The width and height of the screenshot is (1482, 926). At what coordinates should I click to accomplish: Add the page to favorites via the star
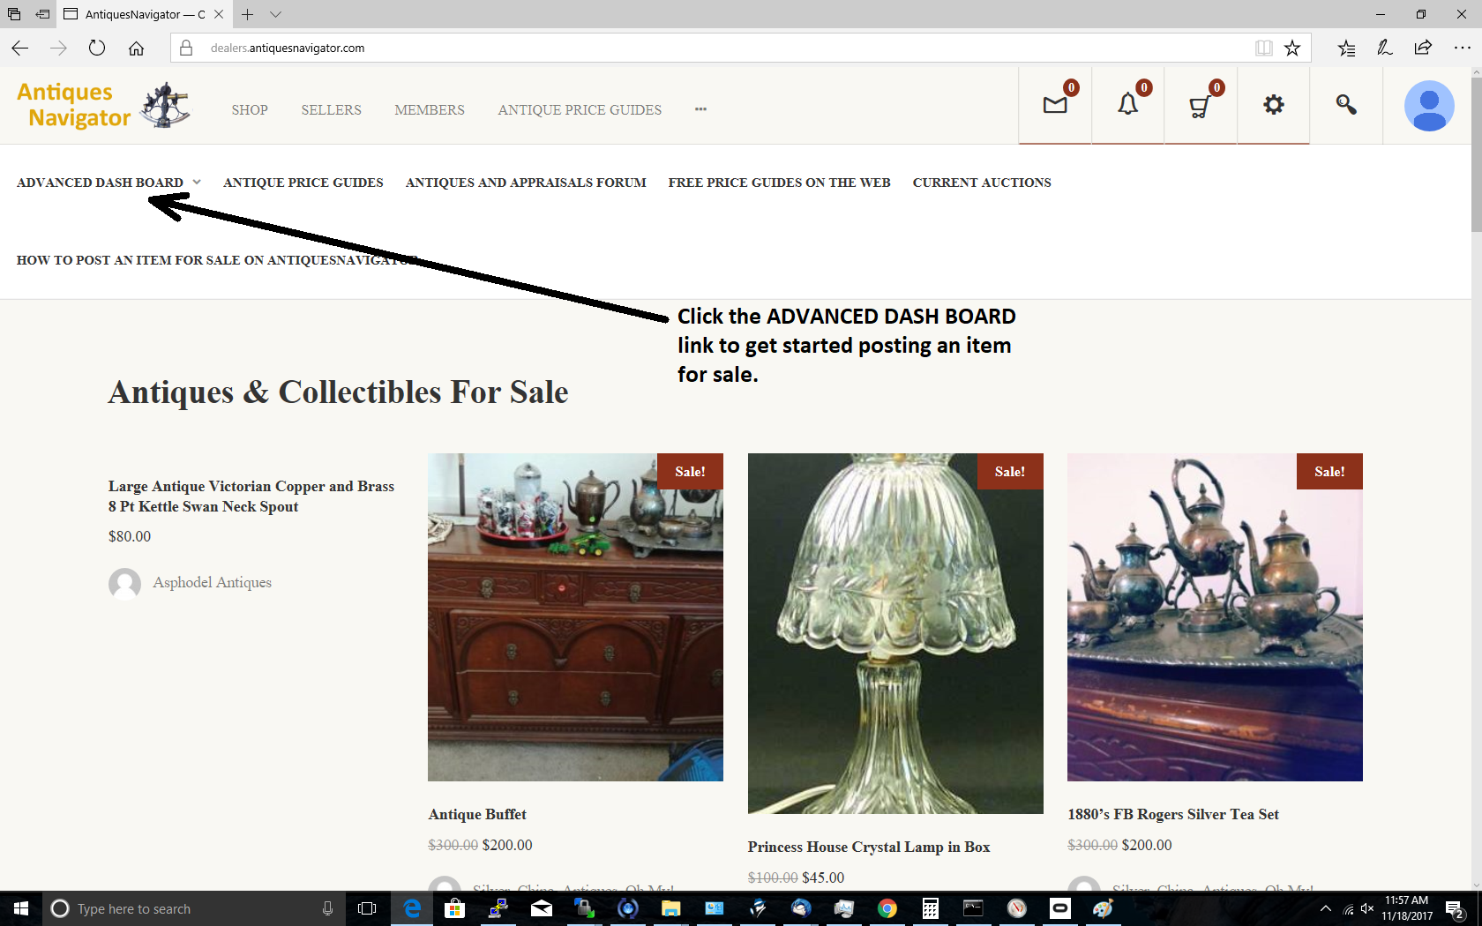pyautogui.click(x=1293, y=48)
